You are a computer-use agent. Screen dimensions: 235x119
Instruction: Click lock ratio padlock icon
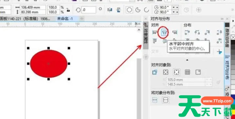tap(68, 10)
